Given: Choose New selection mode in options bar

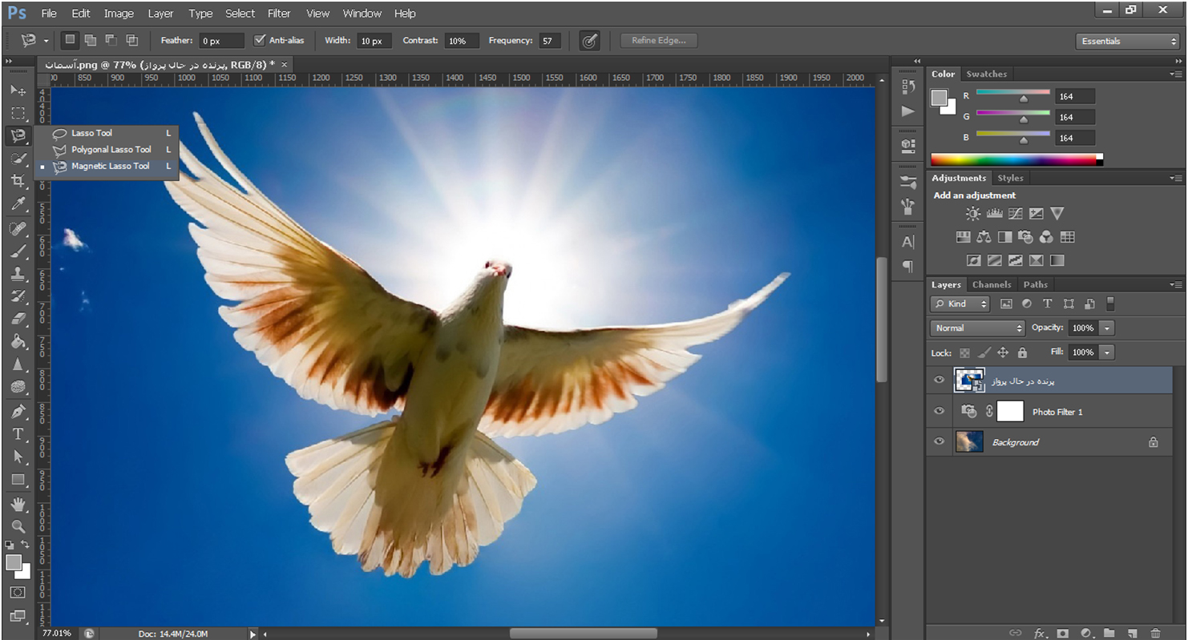Looking at the screenshot, I should pos(71,40).
